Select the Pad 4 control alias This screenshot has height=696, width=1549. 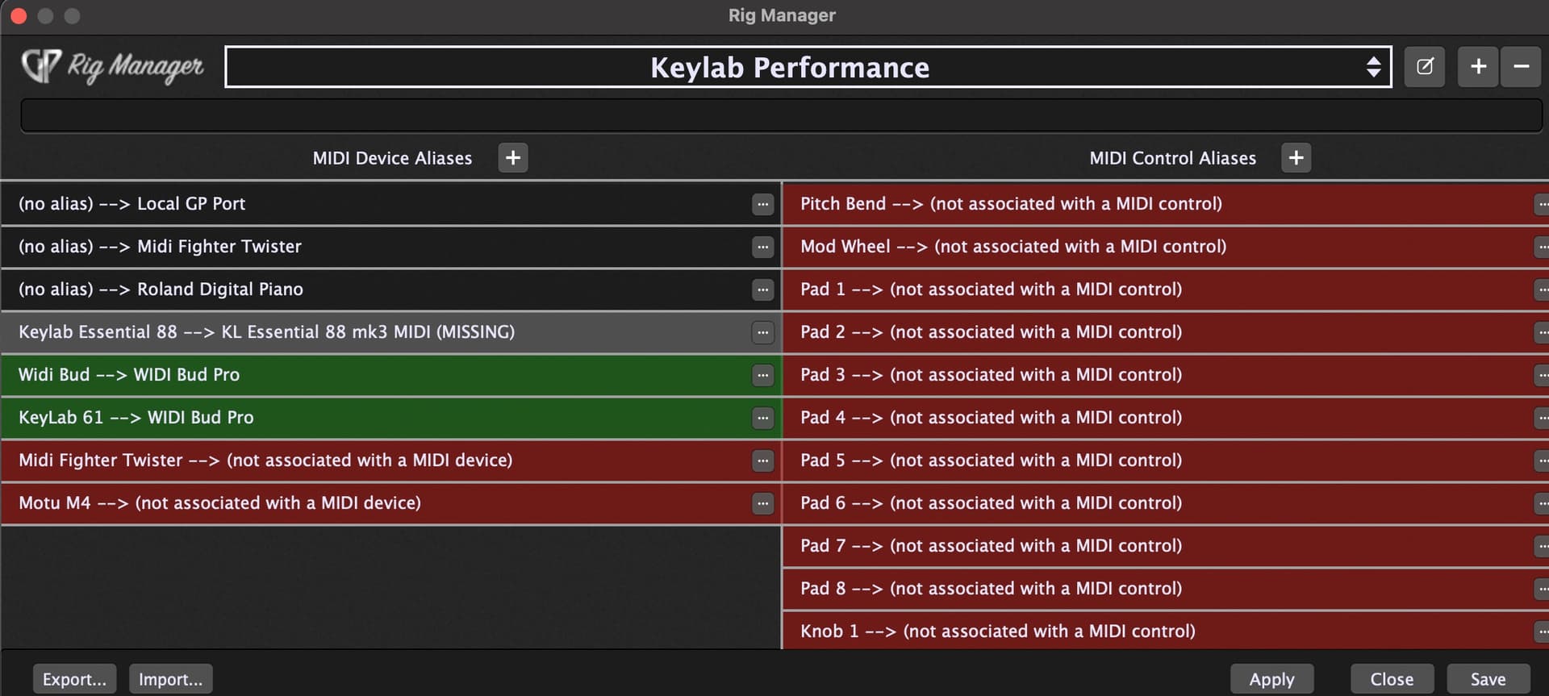coord(1166,418)
